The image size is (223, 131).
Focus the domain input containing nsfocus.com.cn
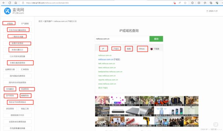coord(122,39)
